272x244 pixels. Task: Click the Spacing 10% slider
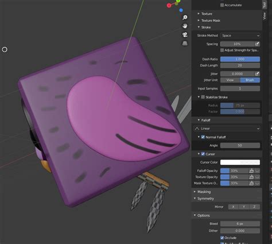pos(238,44)
